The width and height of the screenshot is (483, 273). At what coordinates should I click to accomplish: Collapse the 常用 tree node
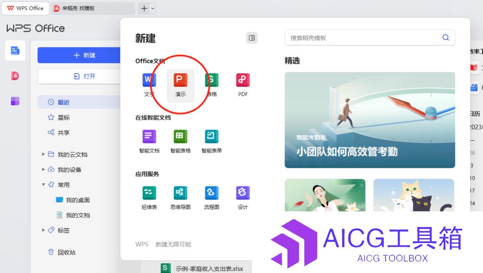pos(43,185)
